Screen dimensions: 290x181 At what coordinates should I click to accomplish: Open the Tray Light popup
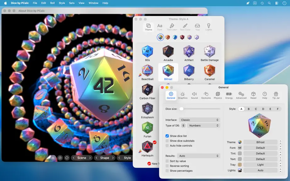click(x=260, y=165)
